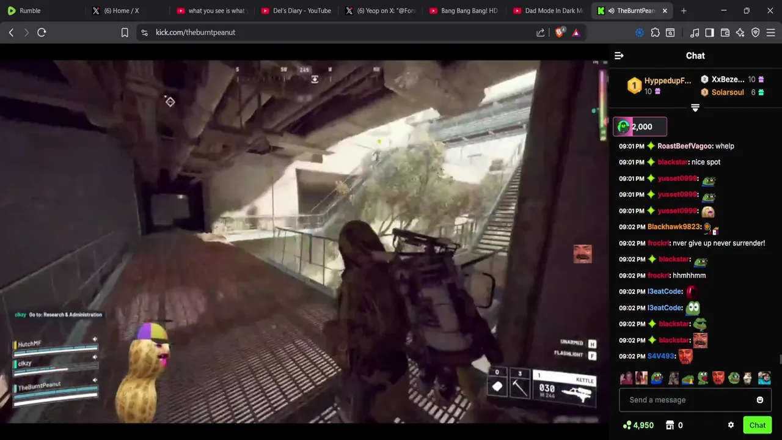Open the media control music note icon

tap(695, 32)
